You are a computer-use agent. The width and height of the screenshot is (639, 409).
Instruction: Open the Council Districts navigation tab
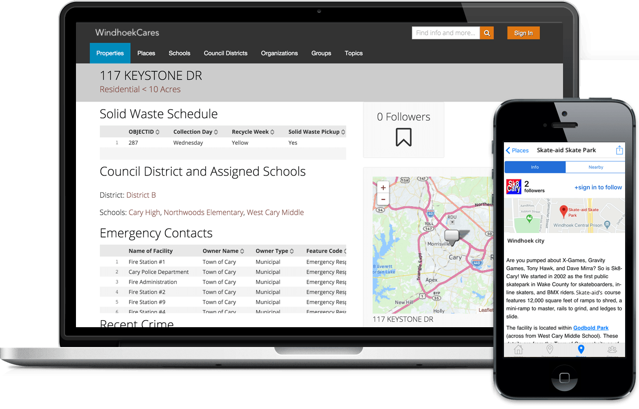tap(225, 53)
